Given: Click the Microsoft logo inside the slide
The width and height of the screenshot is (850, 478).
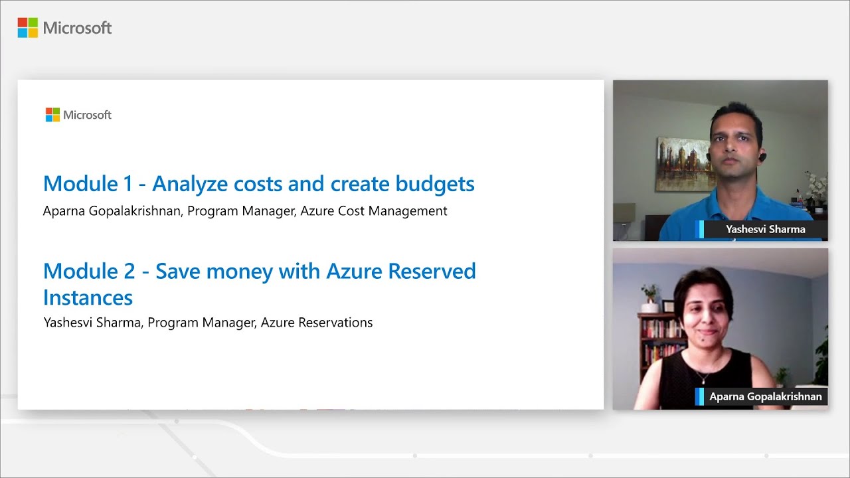Looking at the screenshot, I should click(x=78, y=115).
